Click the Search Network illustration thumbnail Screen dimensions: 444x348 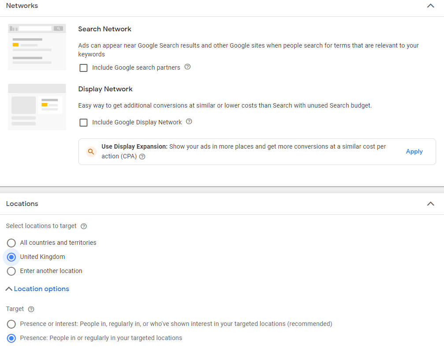(x=37, y=47)
